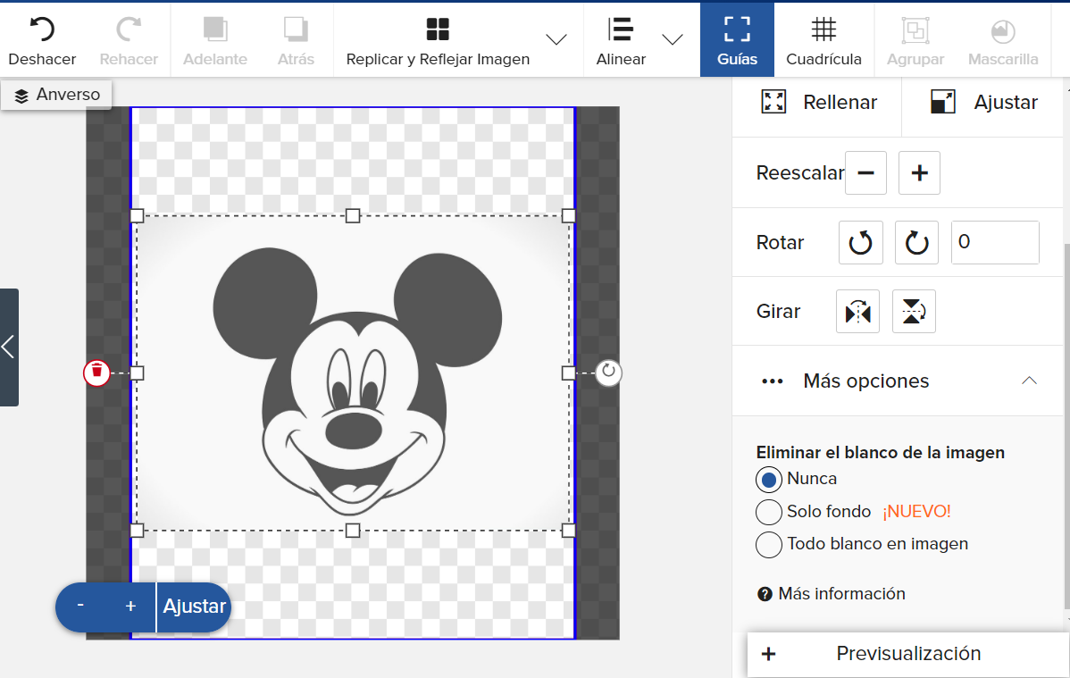
Task: Click the right panel vertical scrollbar
Action: [1066, 427]
